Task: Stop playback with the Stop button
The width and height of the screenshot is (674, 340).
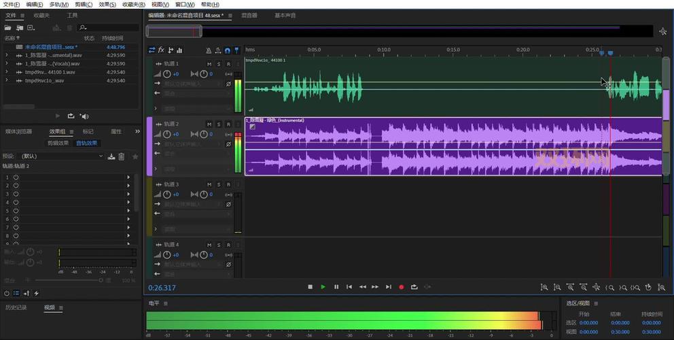Action: pos(311,287)
